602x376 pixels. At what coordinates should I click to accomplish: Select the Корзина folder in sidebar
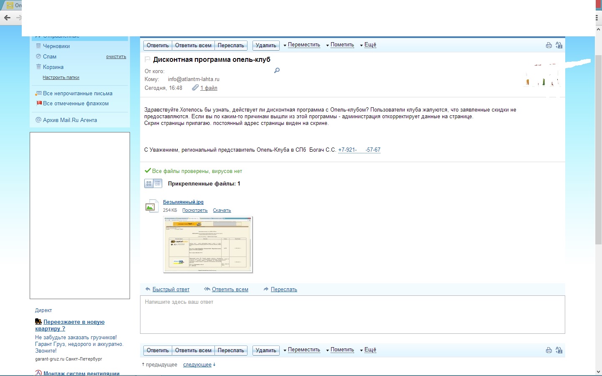tap(53, 67)
